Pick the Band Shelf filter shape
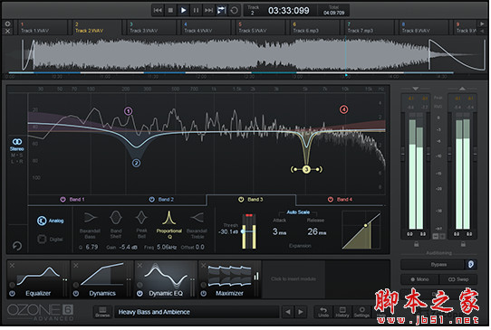The height and width of the screenshot is (330, 491). [116, 224]
